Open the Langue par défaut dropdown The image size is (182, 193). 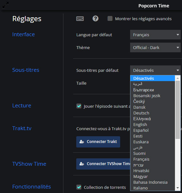coord(155,35)
